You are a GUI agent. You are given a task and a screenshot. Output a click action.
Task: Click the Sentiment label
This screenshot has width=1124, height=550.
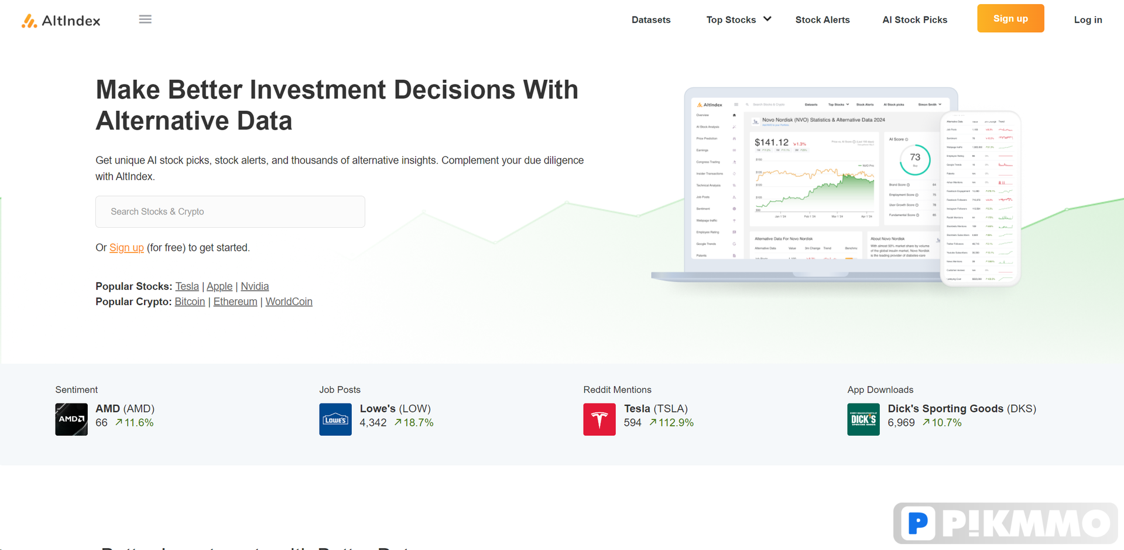(76, 390)
